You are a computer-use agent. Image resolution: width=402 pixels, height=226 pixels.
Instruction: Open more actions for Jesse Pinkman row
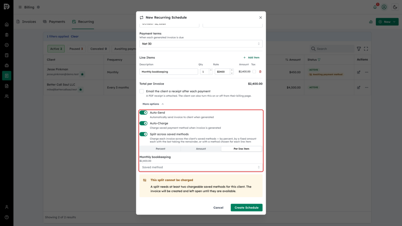click(x=367, y=72)
